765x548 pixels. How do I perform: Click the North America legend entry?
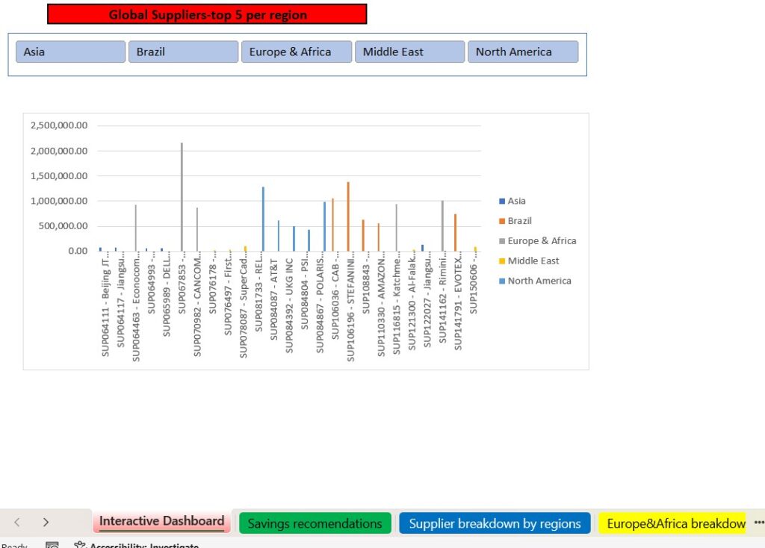click(x=539, y=281)
